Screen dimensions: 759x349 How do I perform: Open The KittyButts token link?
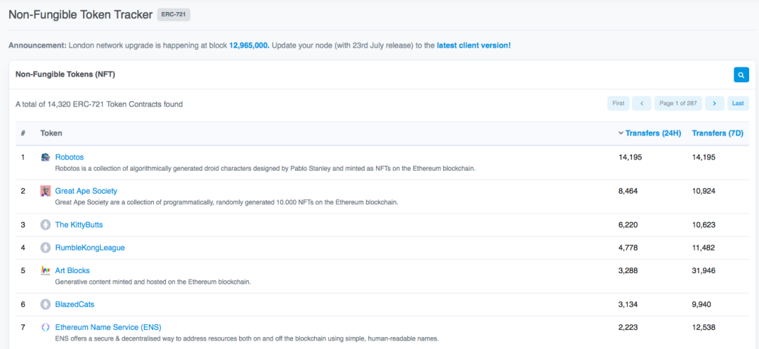coord(79,225)
